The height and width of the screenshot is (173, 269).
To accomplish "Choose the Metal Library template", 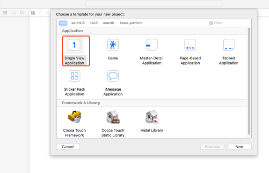I will click(x=152, y=121).
